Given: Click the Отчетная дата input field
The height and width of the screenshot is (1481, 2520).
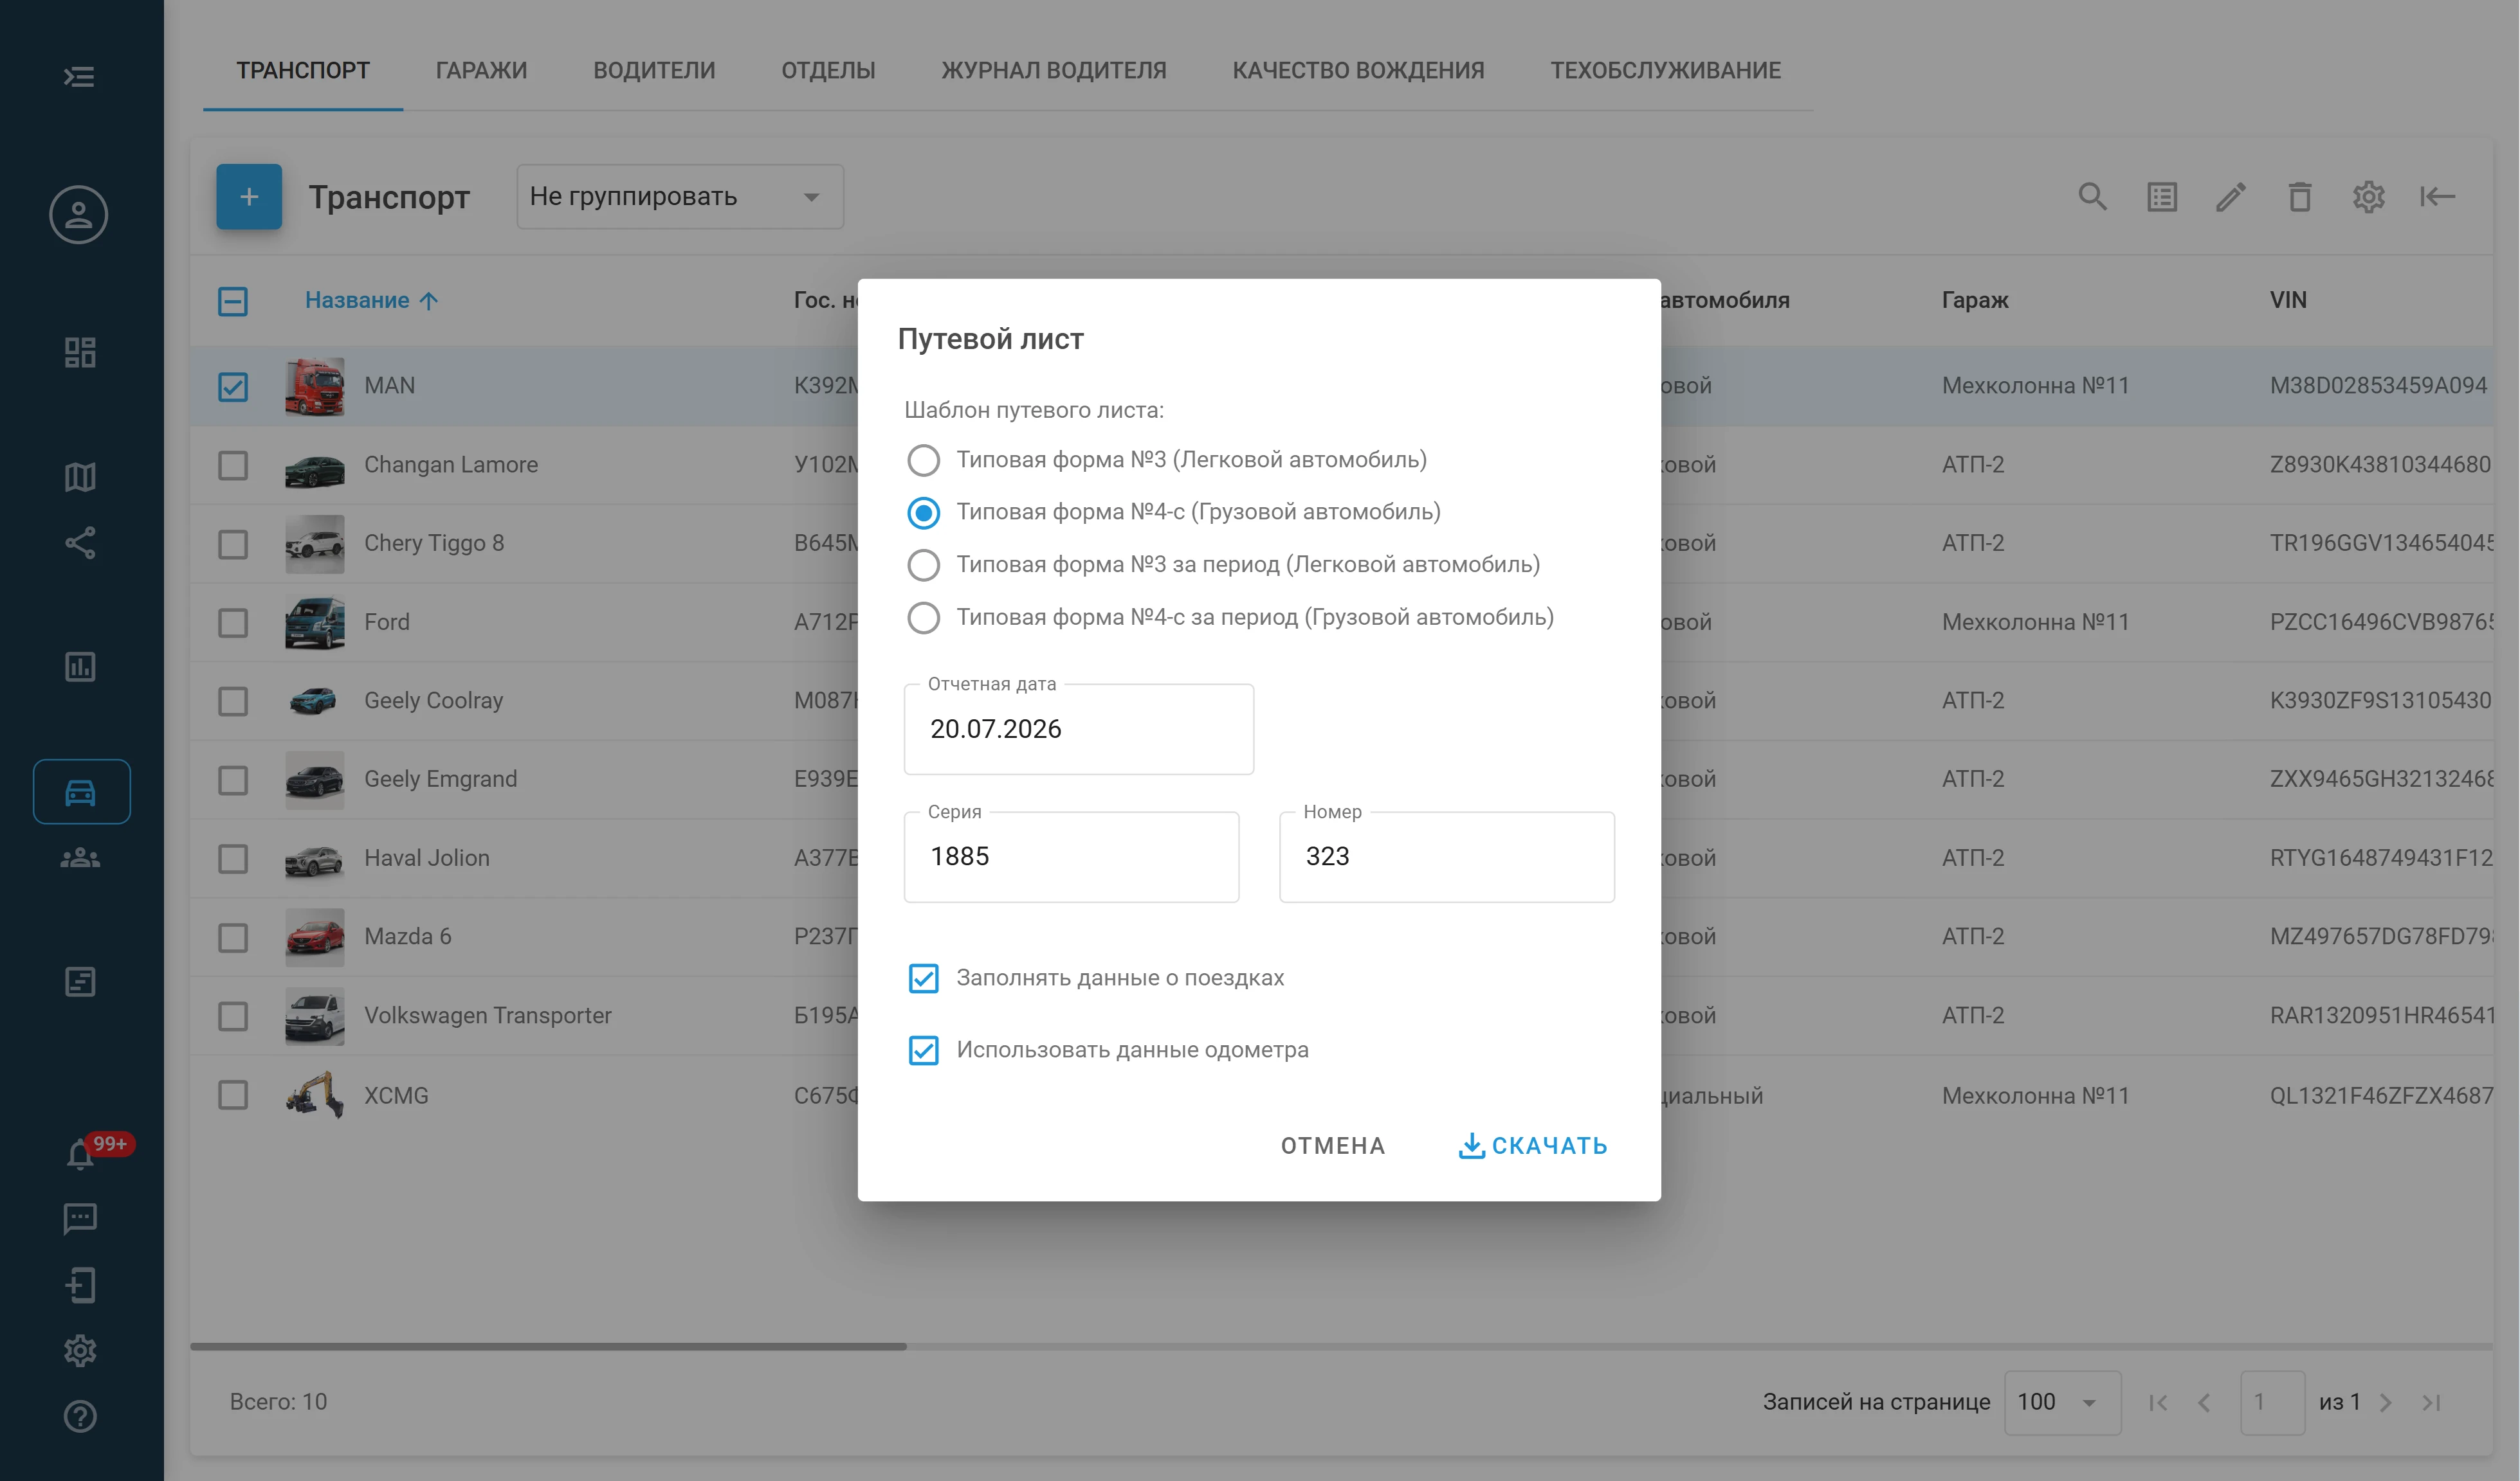Looking at the screenshot, I should pyautogui.click(x=1078, y=730).
